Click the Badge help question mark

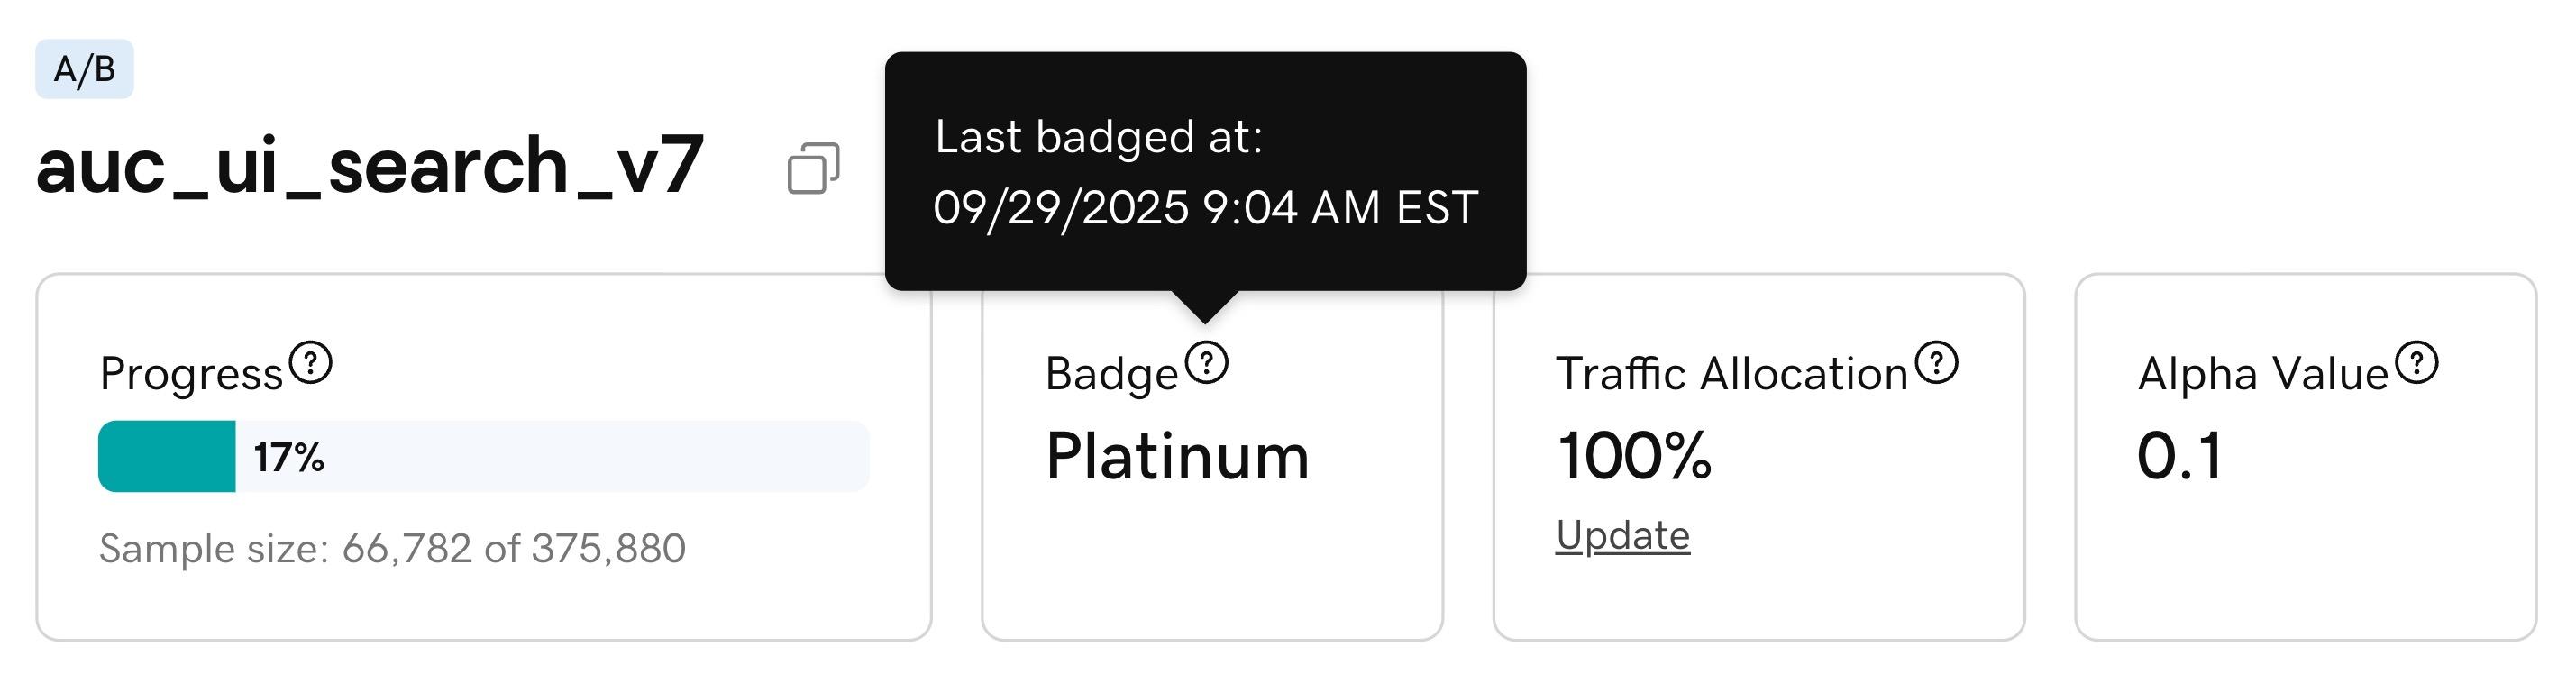click(1207, 362)
